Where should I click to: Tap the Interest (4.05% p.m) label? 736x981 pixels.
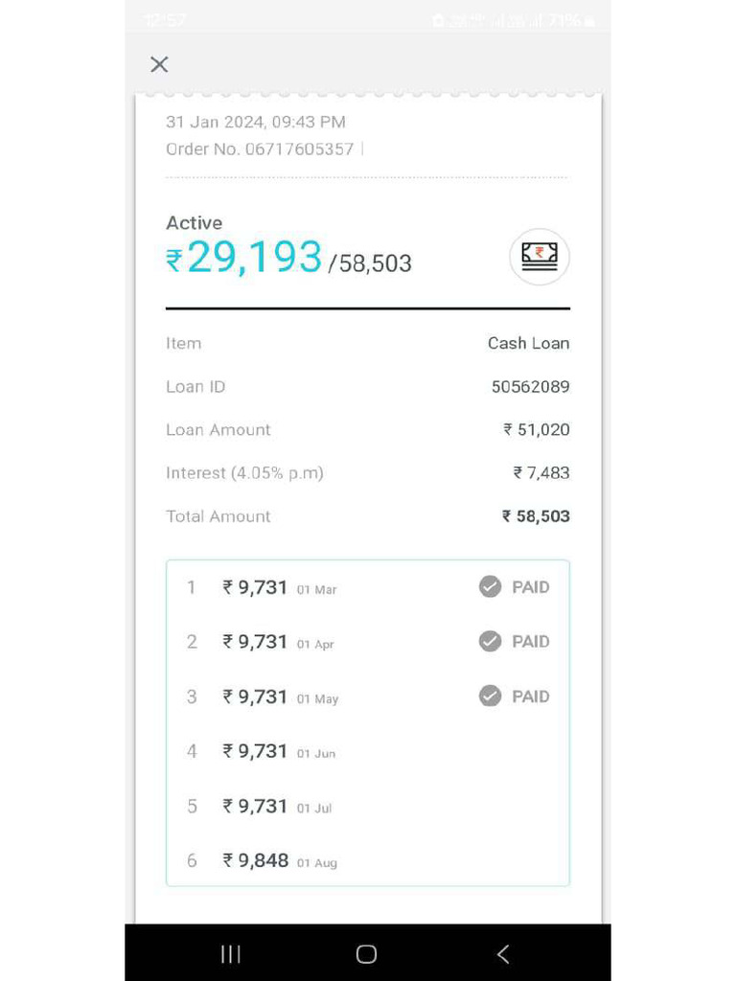244,473
